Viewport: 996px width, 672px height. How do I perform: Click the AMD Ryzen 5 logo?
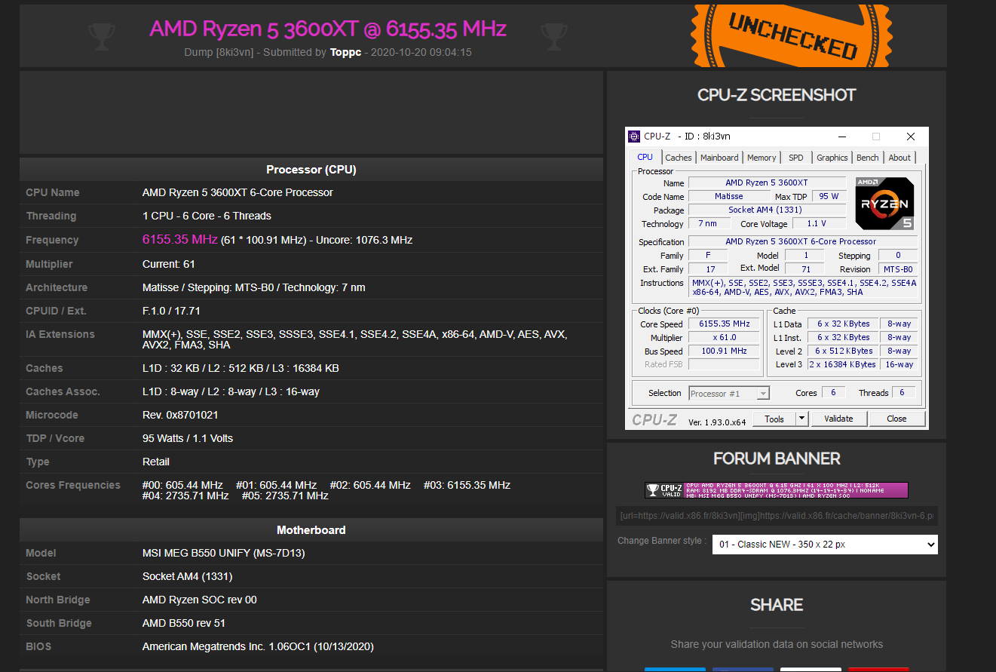pos(884,203)
